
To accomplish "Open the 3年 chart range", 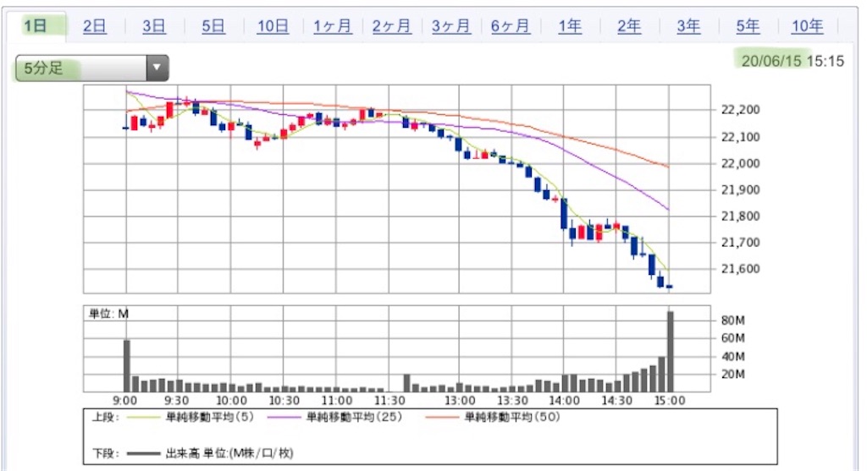I will 688,26.
